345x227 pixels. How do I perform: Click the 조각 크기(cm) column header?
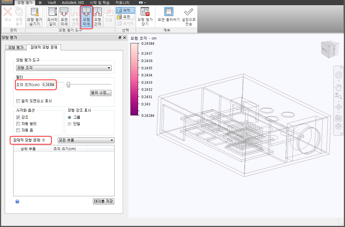[65, 149]
